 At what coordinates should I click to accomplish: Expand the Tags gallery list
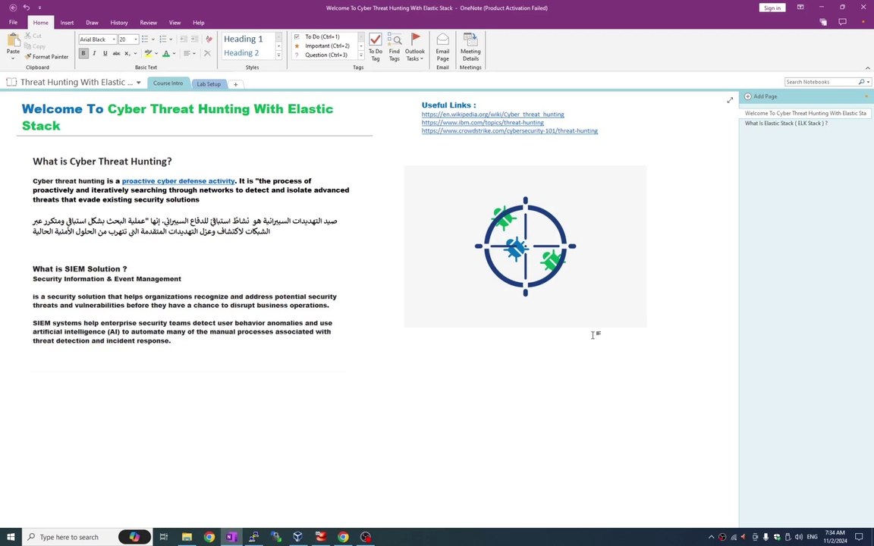point(361,55)
